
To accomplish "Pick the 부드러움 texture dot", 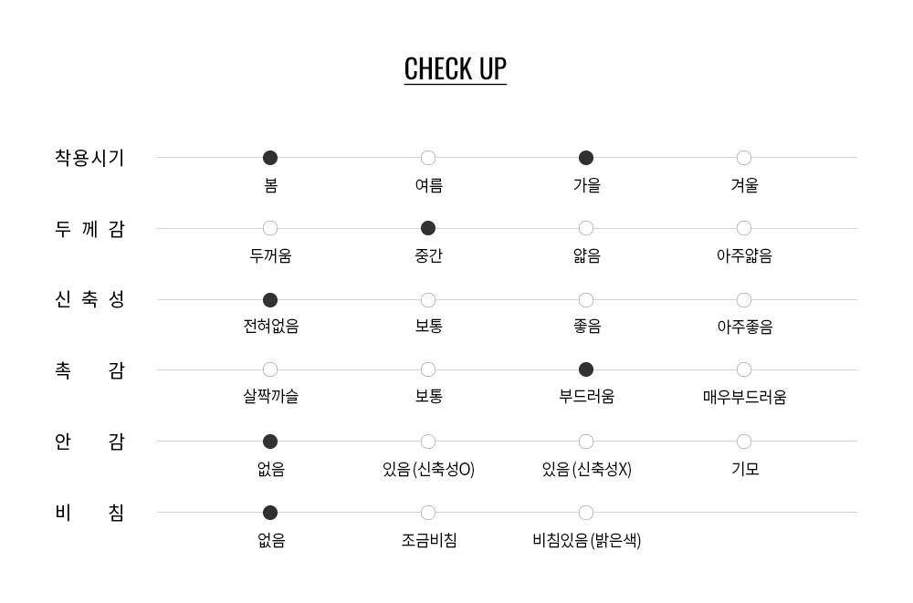I will 586,369.
